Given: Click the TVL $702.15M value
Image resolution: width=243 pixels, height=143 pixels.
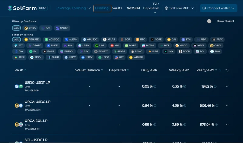Looking at the screenshot, I should pyautogui.click(x=133, y=8).
